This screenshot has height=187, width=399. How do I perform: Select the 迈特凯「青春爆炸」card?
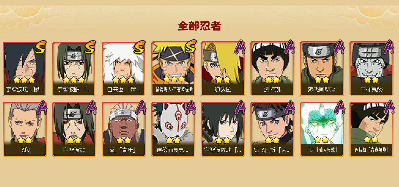pos(371,129)
